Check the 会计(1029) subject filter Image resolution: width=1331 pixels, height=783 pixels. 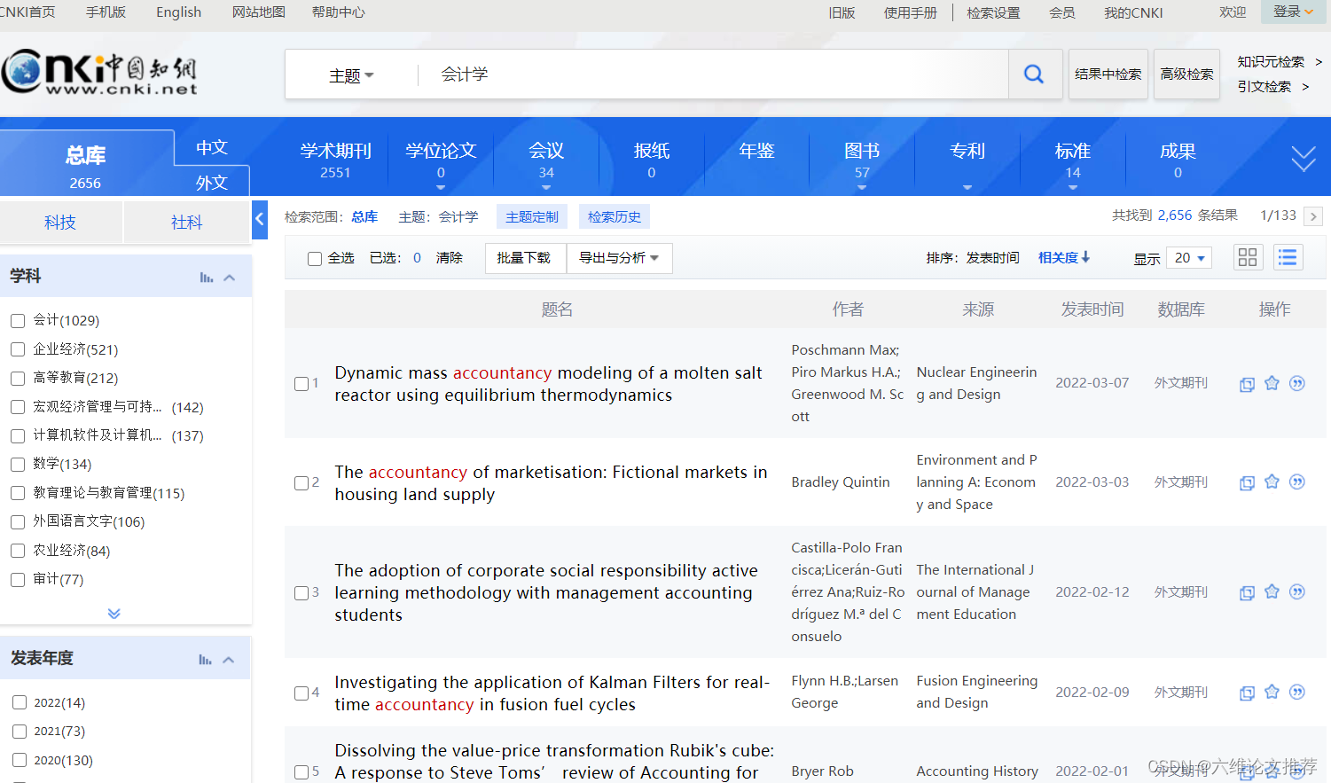click(x=18, y=320)
